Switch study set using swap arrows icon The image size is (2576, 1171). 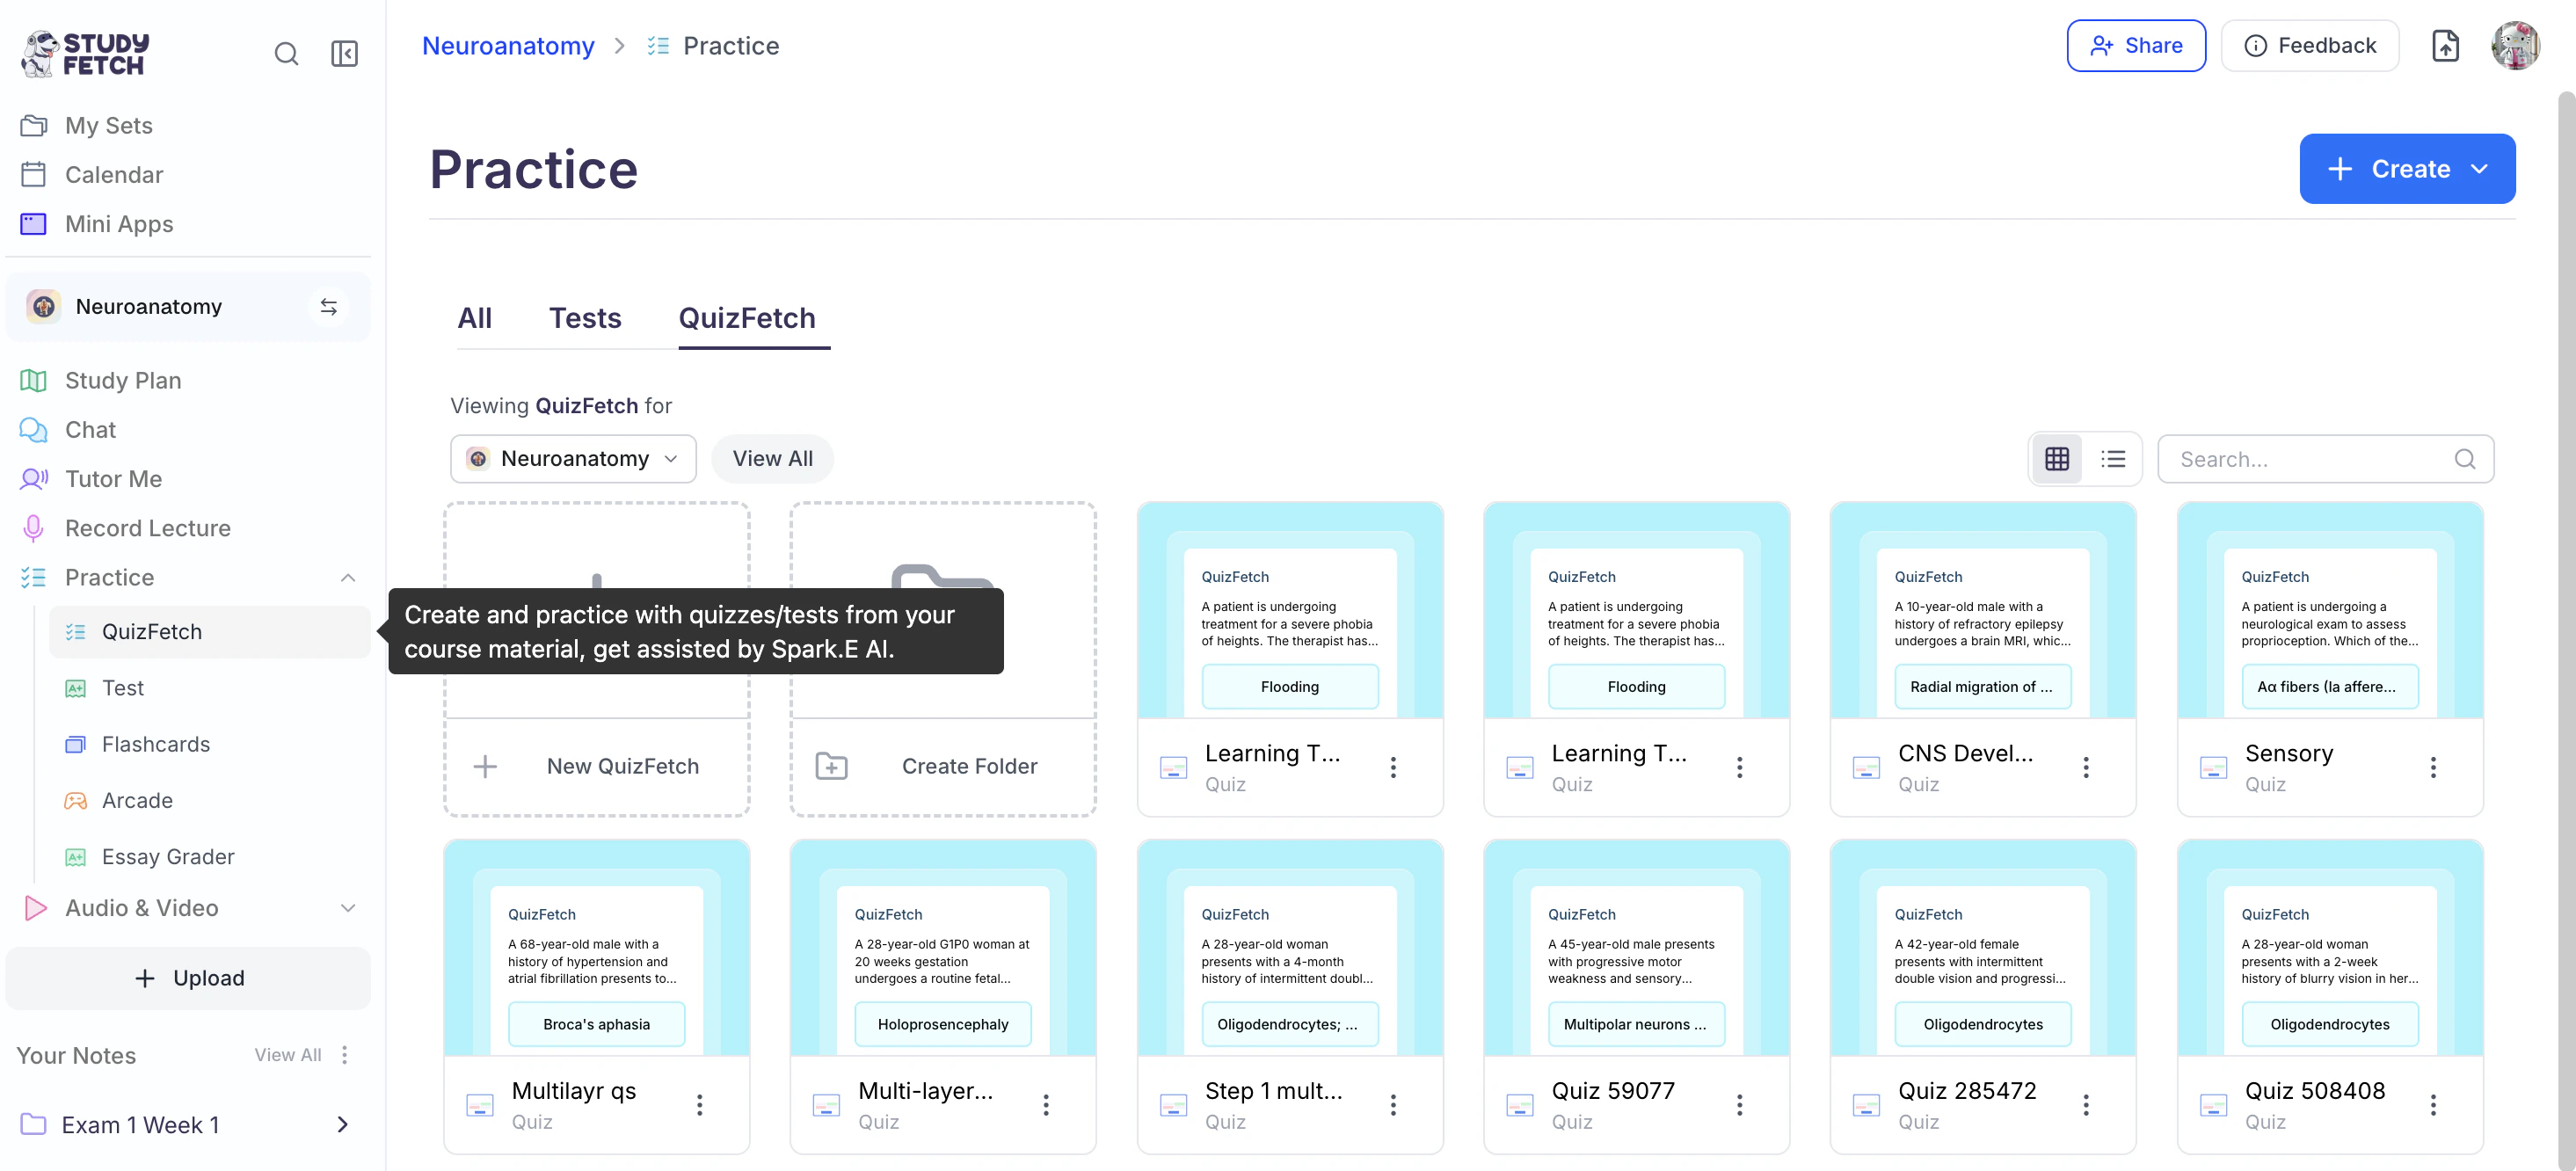click(328, 306)
